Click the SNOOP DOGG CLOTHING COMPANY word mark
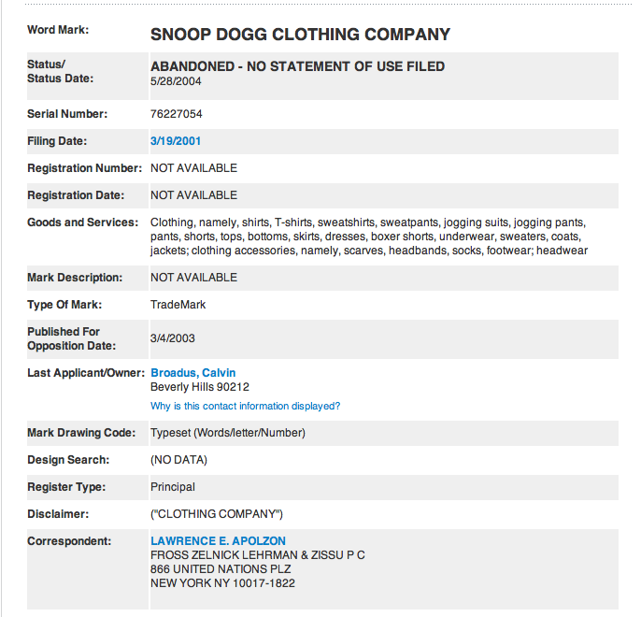641x617 pixels. 300,36
